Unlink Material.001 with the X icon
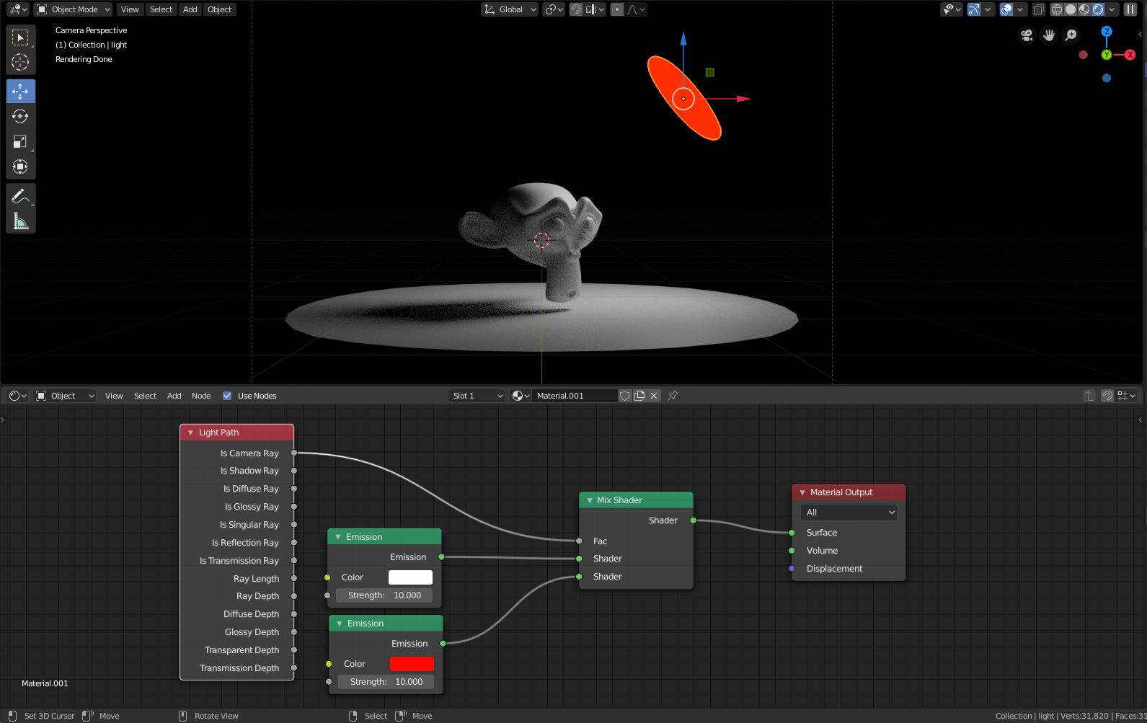 [x=654, y=396]
